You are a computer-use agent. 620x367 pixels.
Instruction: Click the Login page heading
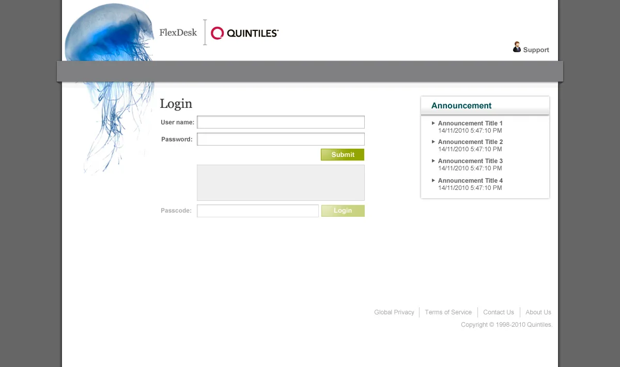click(176, 104)
